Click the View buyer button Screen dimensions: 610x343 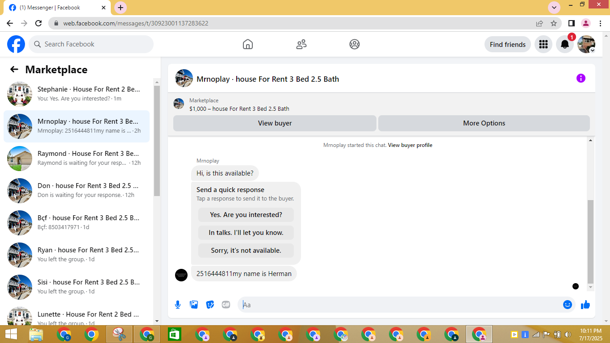tap(275, 123)
